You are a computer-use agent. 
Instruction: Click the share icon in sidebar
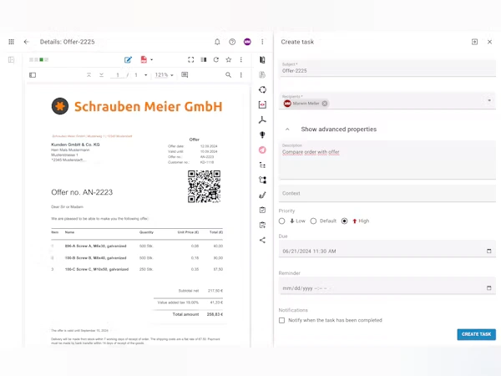(x=262, y=240)
